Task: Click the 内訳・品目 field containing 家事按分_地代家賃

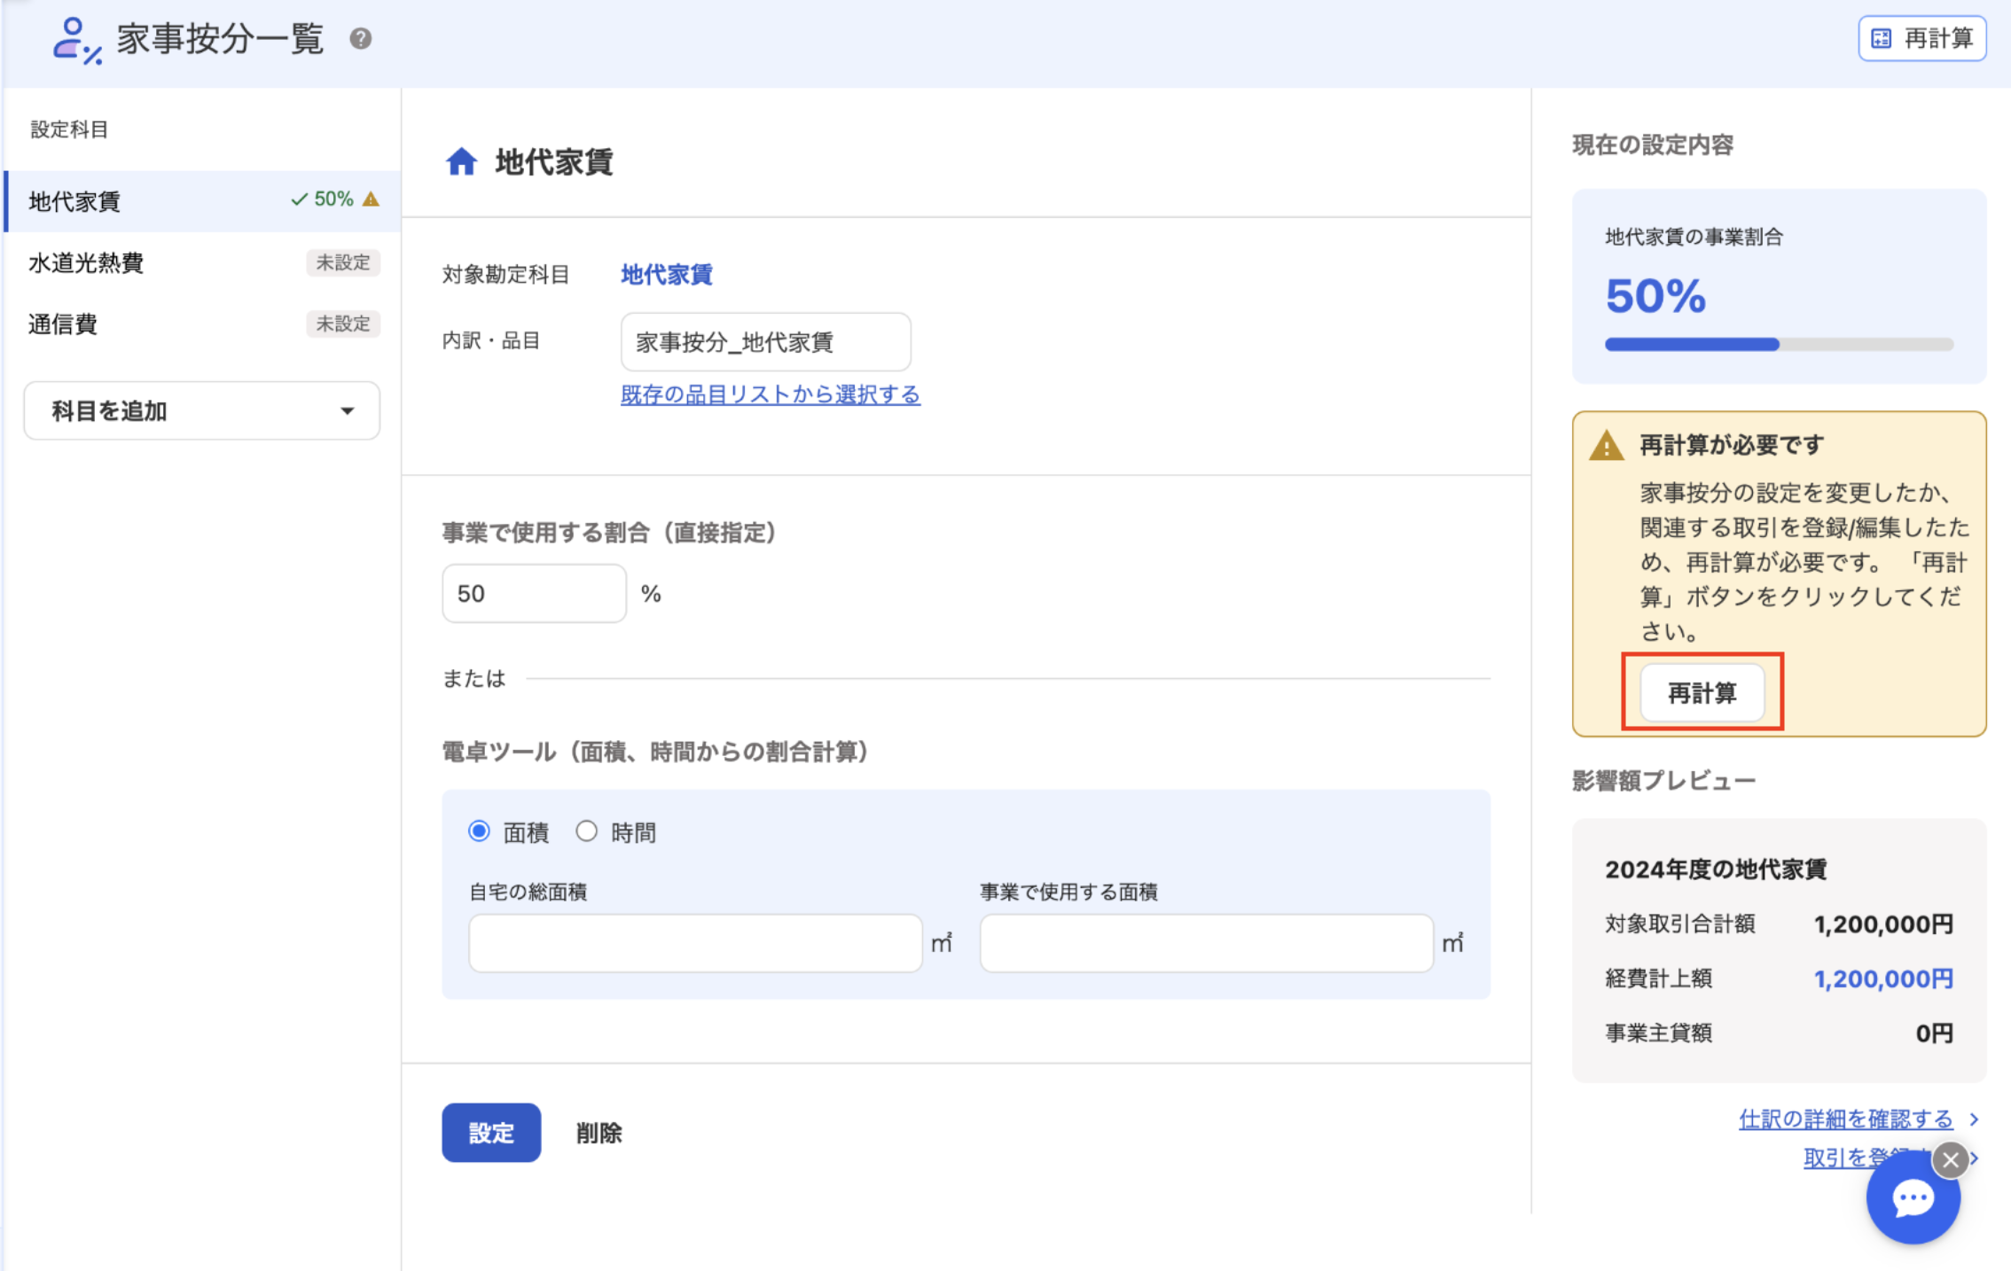Action: [x=765, y=341]
